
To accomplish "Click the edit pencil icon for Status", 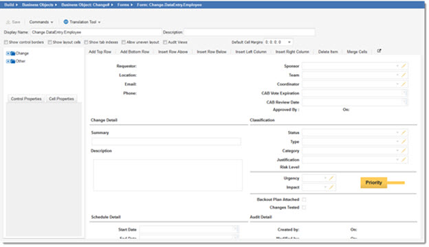I will click(404, 132).
